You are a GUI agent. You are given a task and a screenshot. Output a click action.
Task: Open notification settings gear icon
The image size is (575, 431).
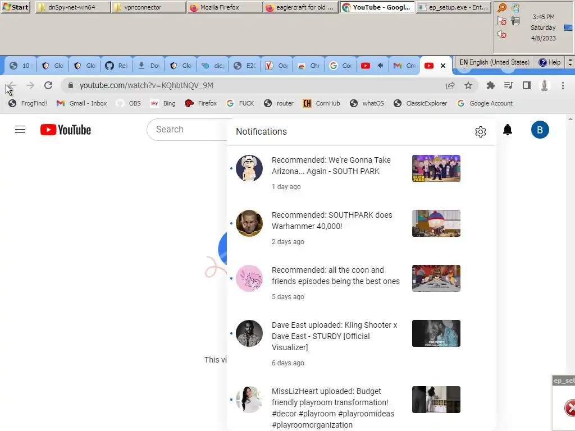coord(481,131)
